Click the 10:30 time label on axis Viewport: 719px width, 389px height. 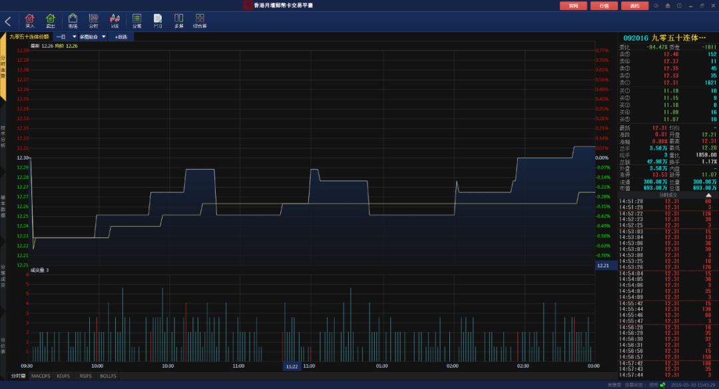pos(168,366)
